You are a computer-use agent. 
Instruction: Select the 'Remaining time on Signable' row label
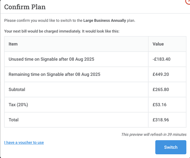pyautogui.click(x=54, y=74)
